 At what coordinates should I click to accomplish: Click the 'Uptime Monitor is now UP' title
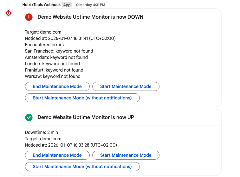(86, 117)
